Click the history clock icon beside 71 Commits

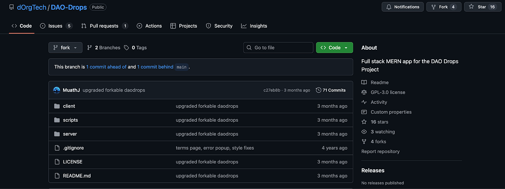pos(318,90)
